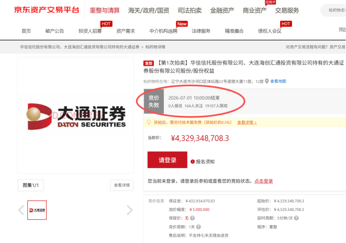Open the 司法拍卖 top menu
346x243 pixels.
pyautogui.click(x=190, y=10)
